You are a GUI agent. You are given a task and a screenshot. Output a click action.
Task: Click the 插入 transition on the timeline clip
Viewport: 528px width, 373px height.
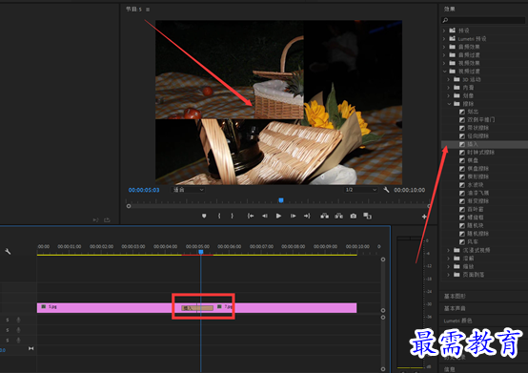pos(197,308)
